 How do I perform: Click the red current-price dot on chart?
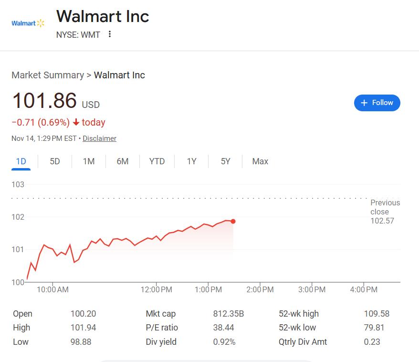click(233, 221)
